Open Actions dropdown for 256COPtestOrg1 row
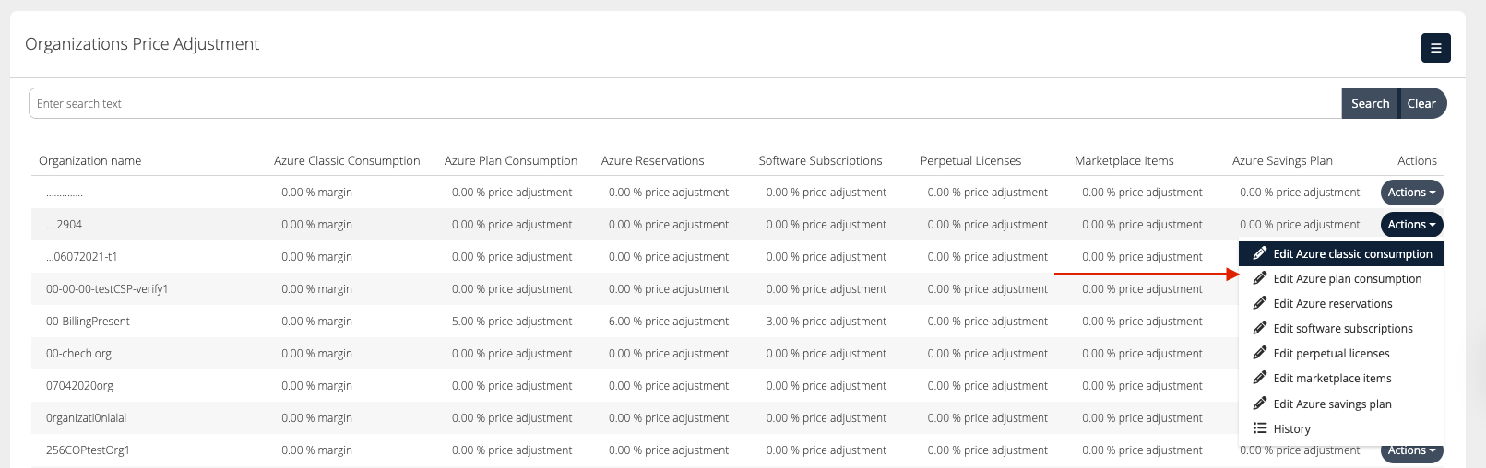 (1411, 451)
